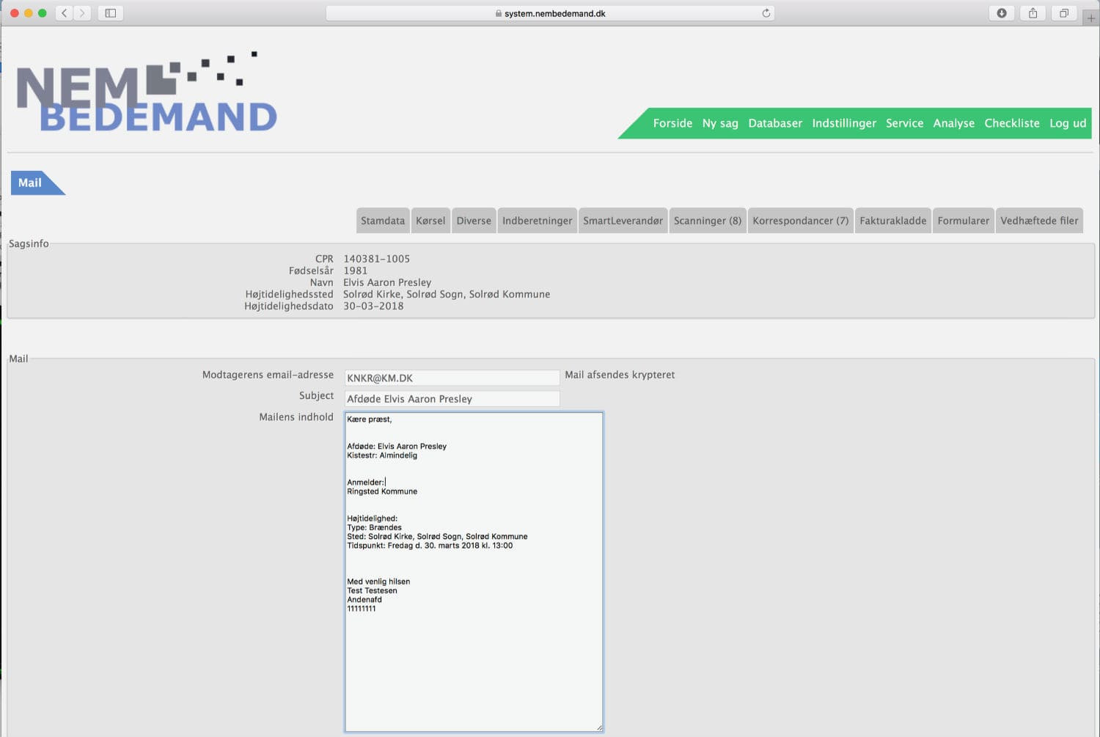Open the Databaser menu

point(775,123)
